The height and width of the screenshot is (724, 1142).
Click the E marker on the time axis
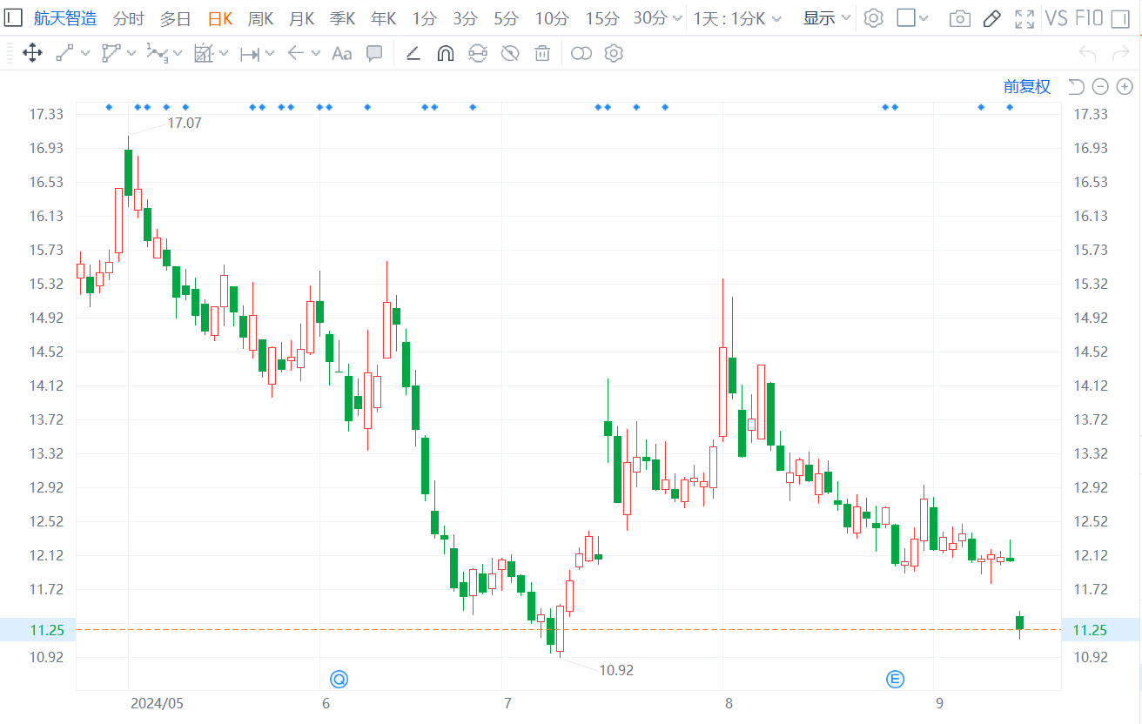pyautogui.click(x=895, y=679)
